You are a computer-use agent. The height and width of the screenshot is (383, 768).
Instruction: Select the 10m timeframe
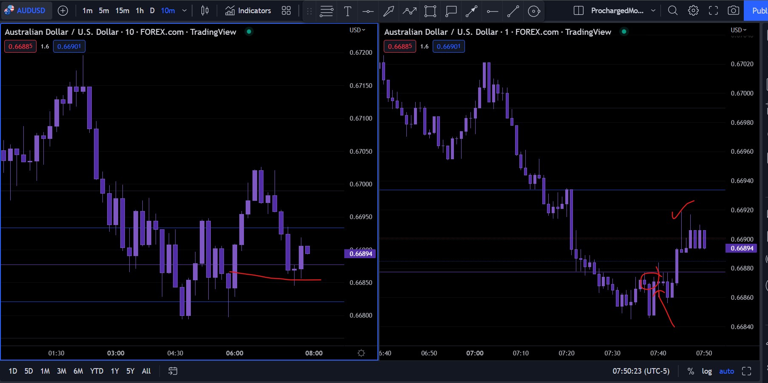tap(168, 11)
